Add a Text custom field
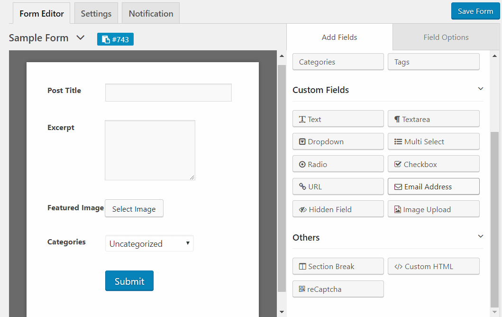The image size is (502, 317). [338, 119]
